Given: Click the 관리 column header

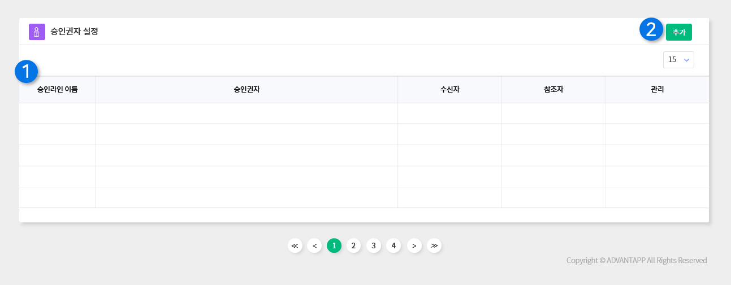Looking at the screenshot, I should tap(657, 90).
